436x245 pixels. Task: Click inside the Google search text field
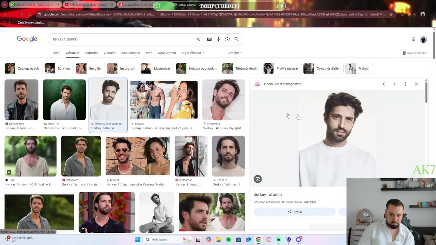coord(123,39)
